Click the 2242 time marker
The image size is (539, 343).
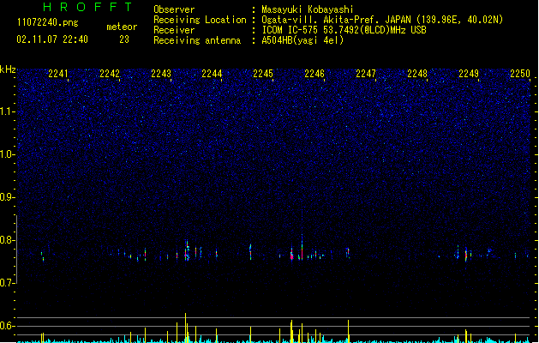(110, 74)
